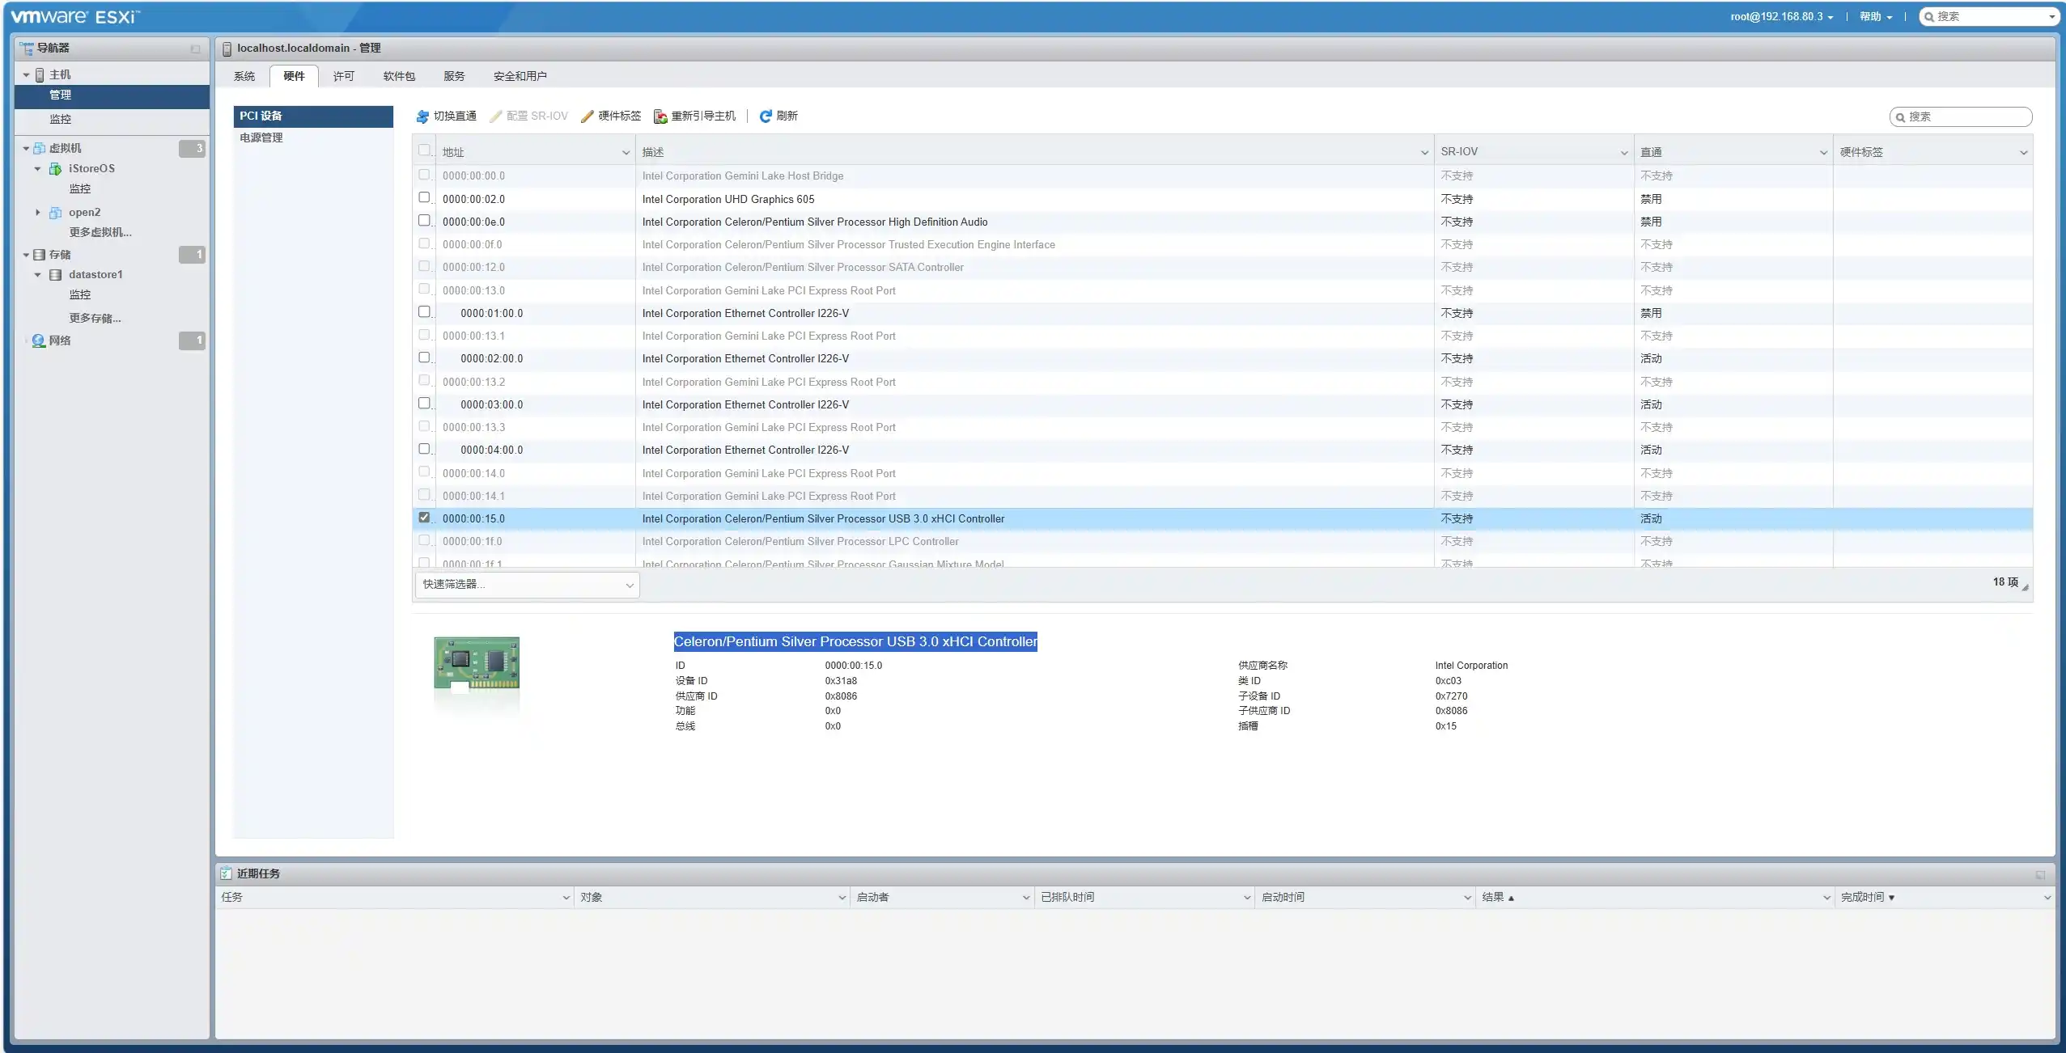Viewport: 2066px width, 1053px height.
Task: Switch to the Licensing (许可) tab
Action: click(344, 76)
